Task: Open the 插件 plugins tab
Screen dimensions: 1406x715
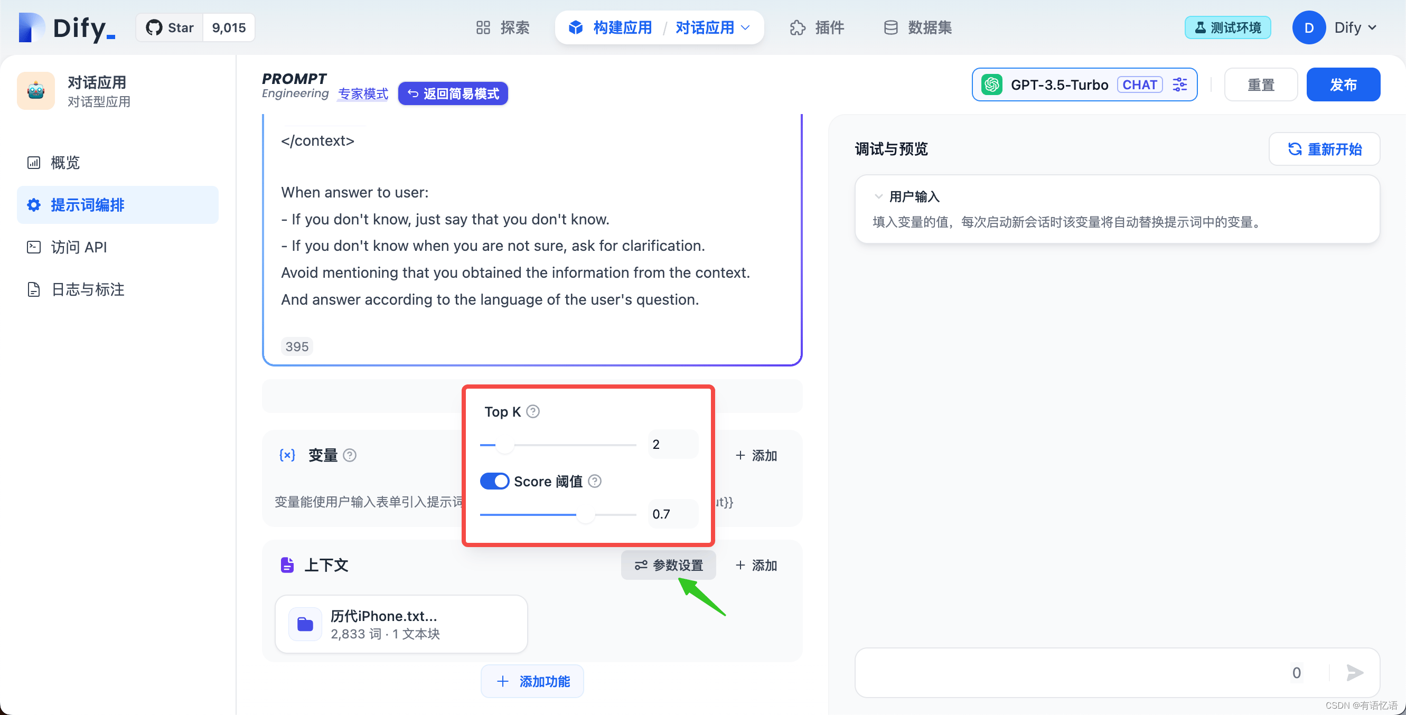Action: click(817, 27)
